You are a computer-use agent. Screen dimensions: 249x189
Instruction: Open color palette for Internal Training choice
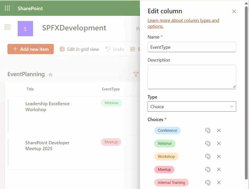(x=208, y=183)
